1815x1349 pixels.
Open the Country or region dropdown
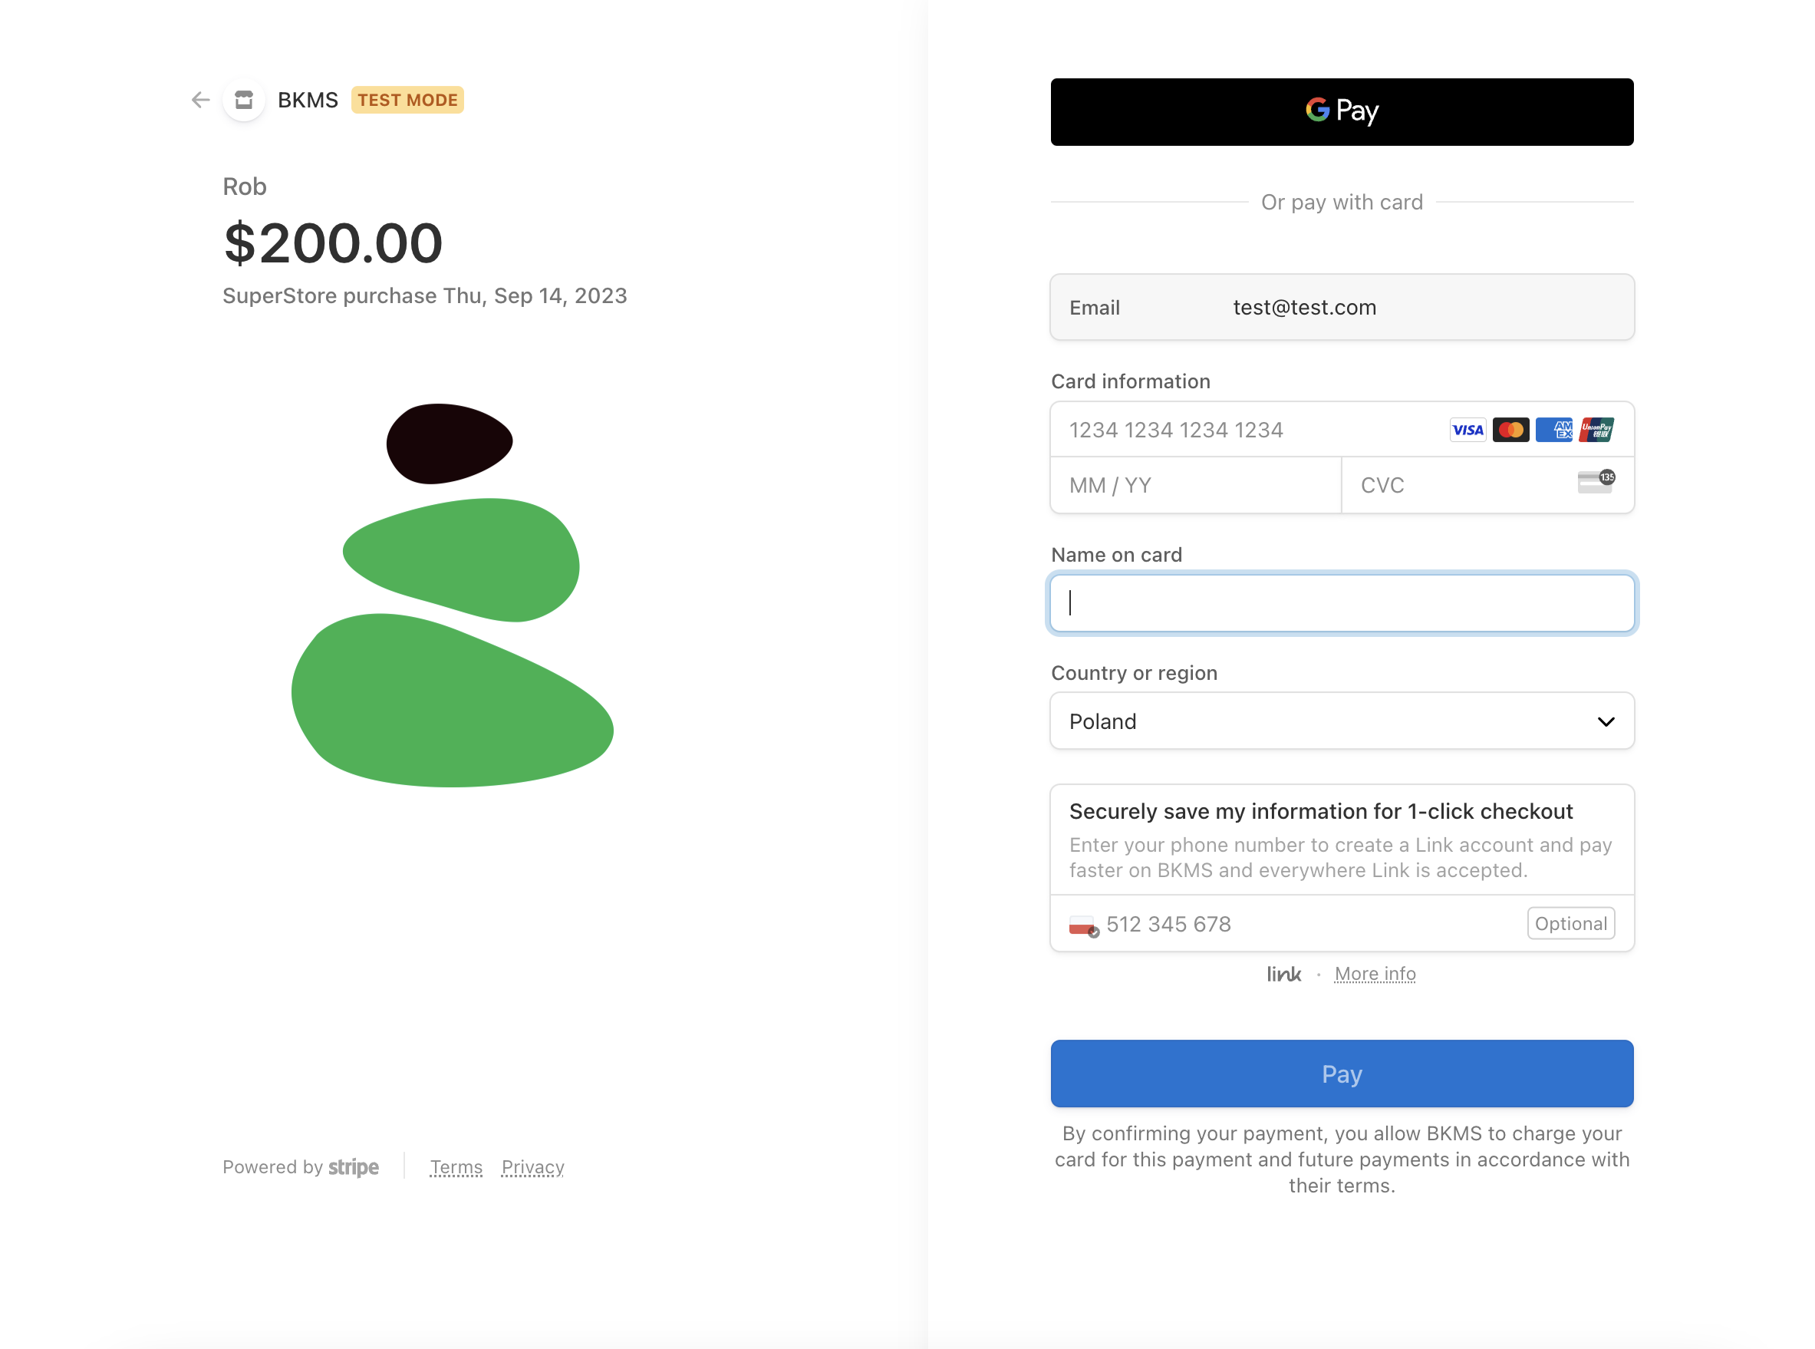[x=1341, y=722]
